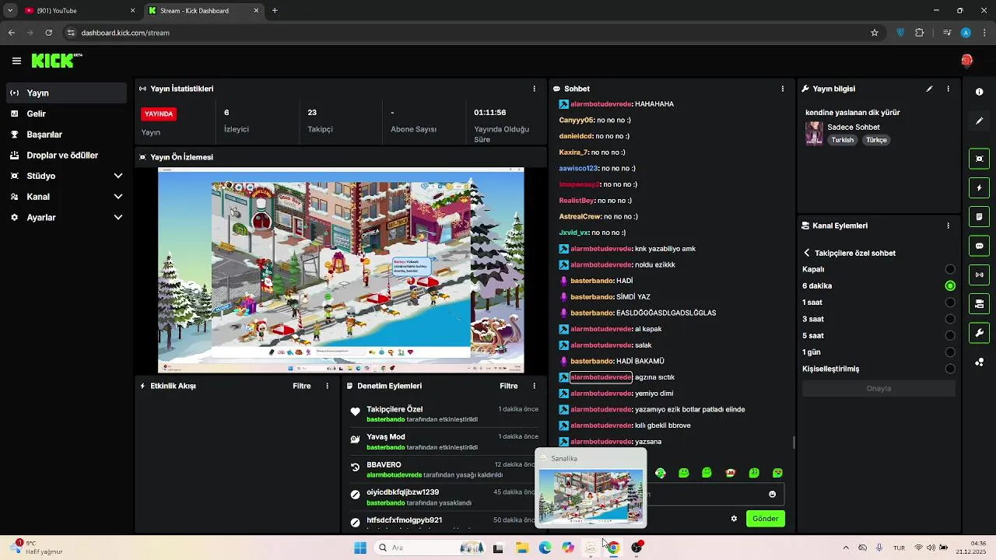Open the emoji picker in chat box
The height and width of the screenshot is (560, 996).
pos(772,494)
